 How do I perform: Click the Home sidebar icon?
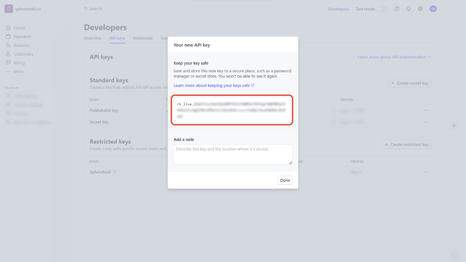(8, 28)
